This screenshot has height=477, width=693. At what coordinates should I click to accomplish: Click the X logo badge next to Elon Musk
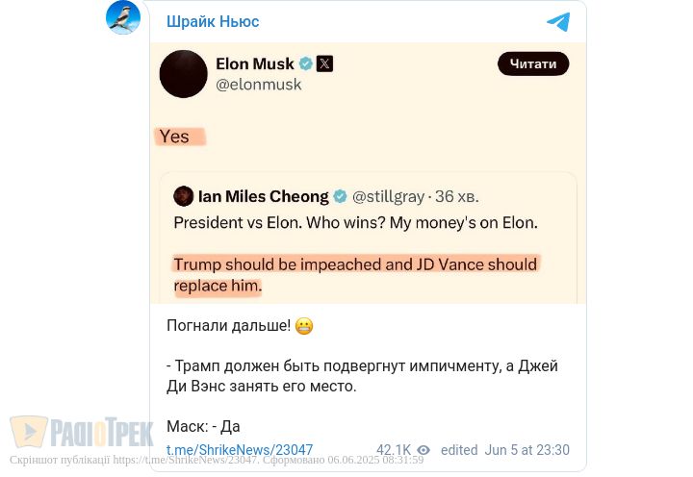click(x=325, y=63)
